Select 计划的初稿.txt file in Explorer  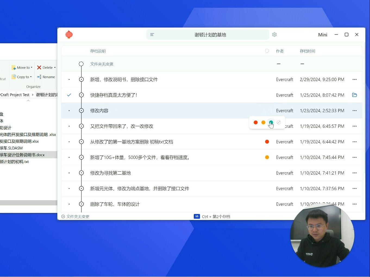[x=14, y=162]
